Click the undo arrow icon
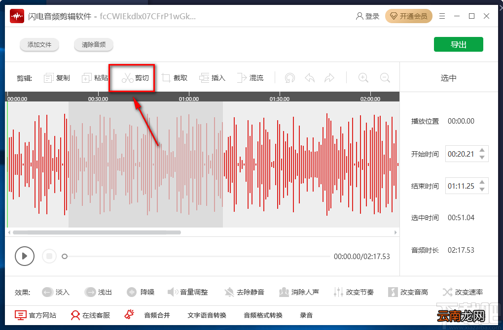The width and height of the screenshot is (503, 330). pyautogui.click(x=310, y=78)
